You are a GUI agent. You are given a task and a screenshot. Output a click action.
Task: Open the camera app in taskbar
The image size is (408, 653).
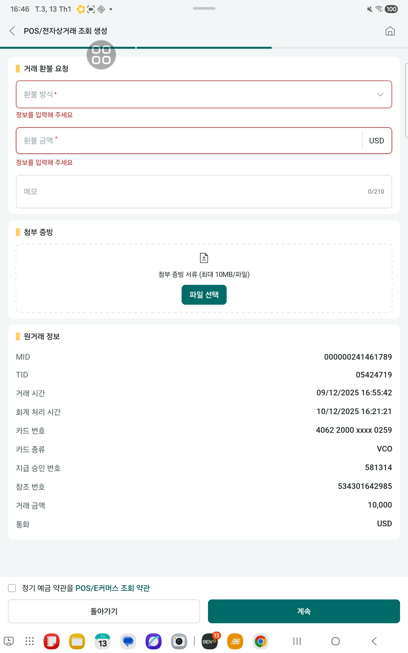coord(179,641)
